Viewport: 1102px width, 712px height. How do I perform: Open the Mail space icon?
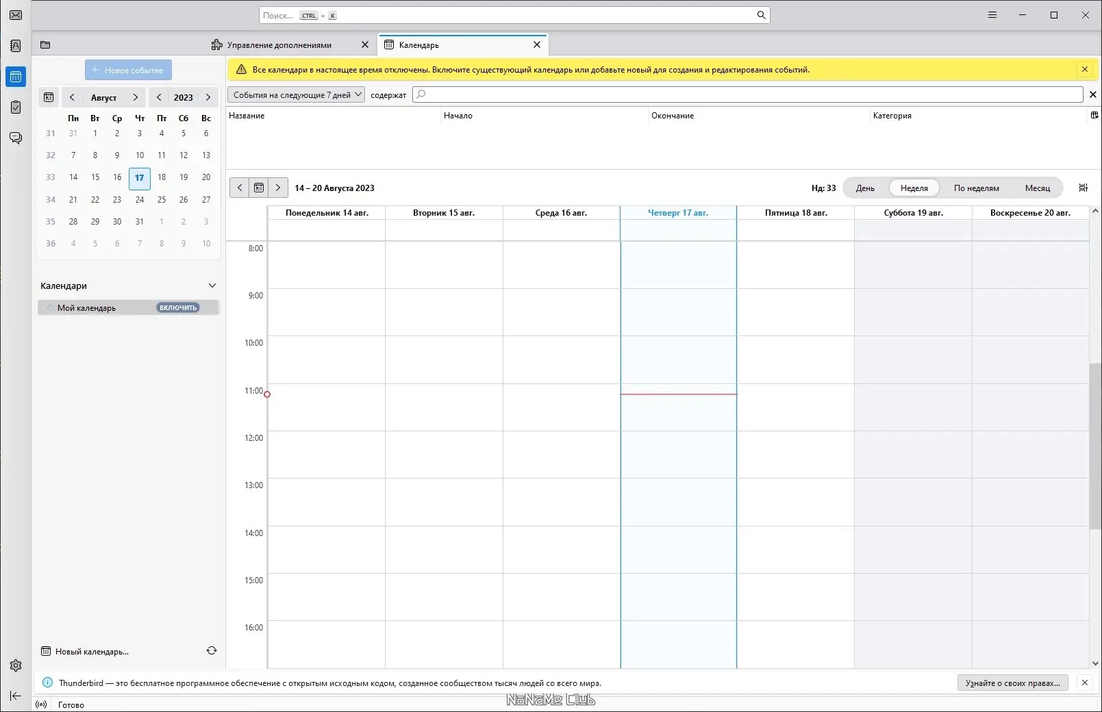tap(16, 15)
